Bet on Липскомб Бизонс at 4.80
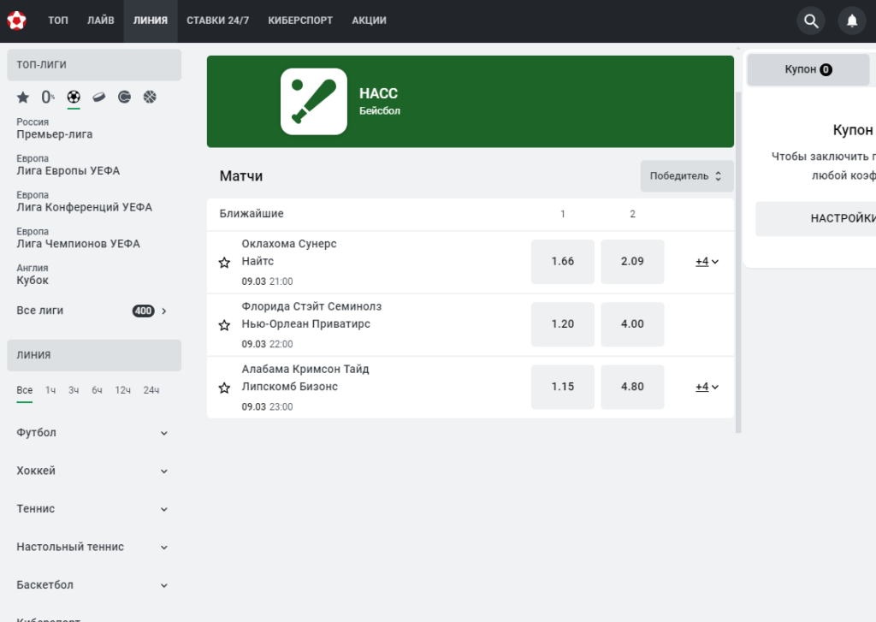The width and height of the screenshot is (876, 622). pos(632,387)
